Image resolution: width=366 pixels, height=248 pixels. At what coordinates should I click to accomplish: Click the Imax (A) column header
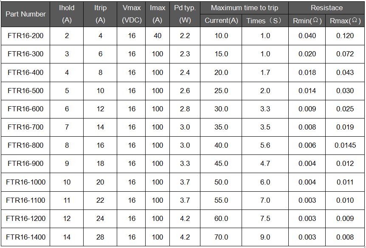pyautogui.click(x=158, y=14)
